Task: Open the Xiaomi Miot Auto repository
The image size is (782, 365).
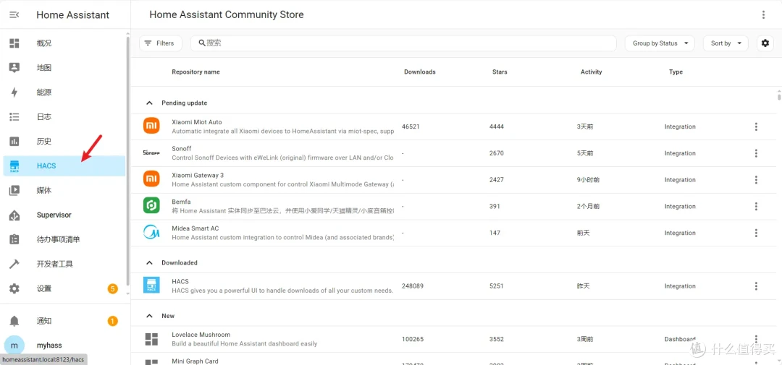Action: (x=196, y=122)
